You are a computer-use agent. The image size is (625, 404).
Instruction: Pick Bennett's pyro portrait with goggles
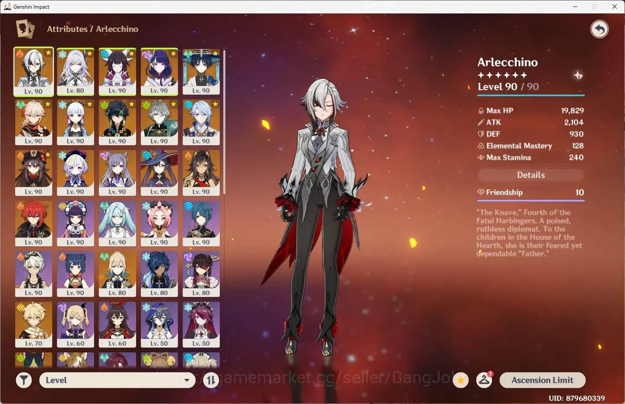point(33,274)
